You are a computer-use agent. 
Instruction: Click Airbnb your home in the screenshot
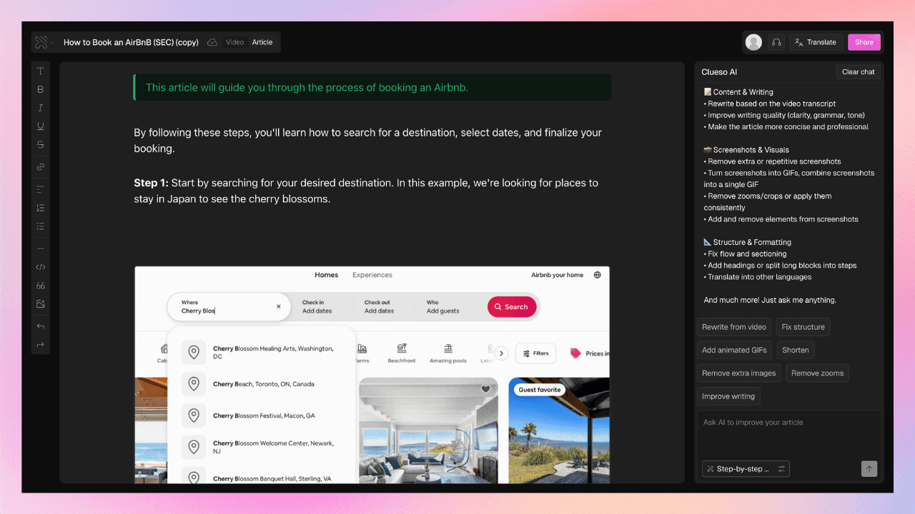pos(558,275)
